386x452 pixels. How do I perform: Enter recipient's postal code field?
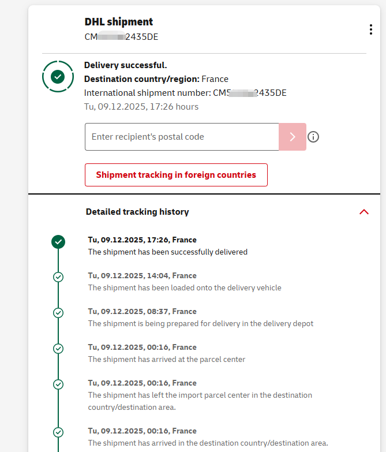[182, 137]
